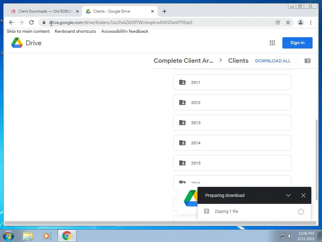
Task: Click the zip file icon
Action: coord(207,211)
